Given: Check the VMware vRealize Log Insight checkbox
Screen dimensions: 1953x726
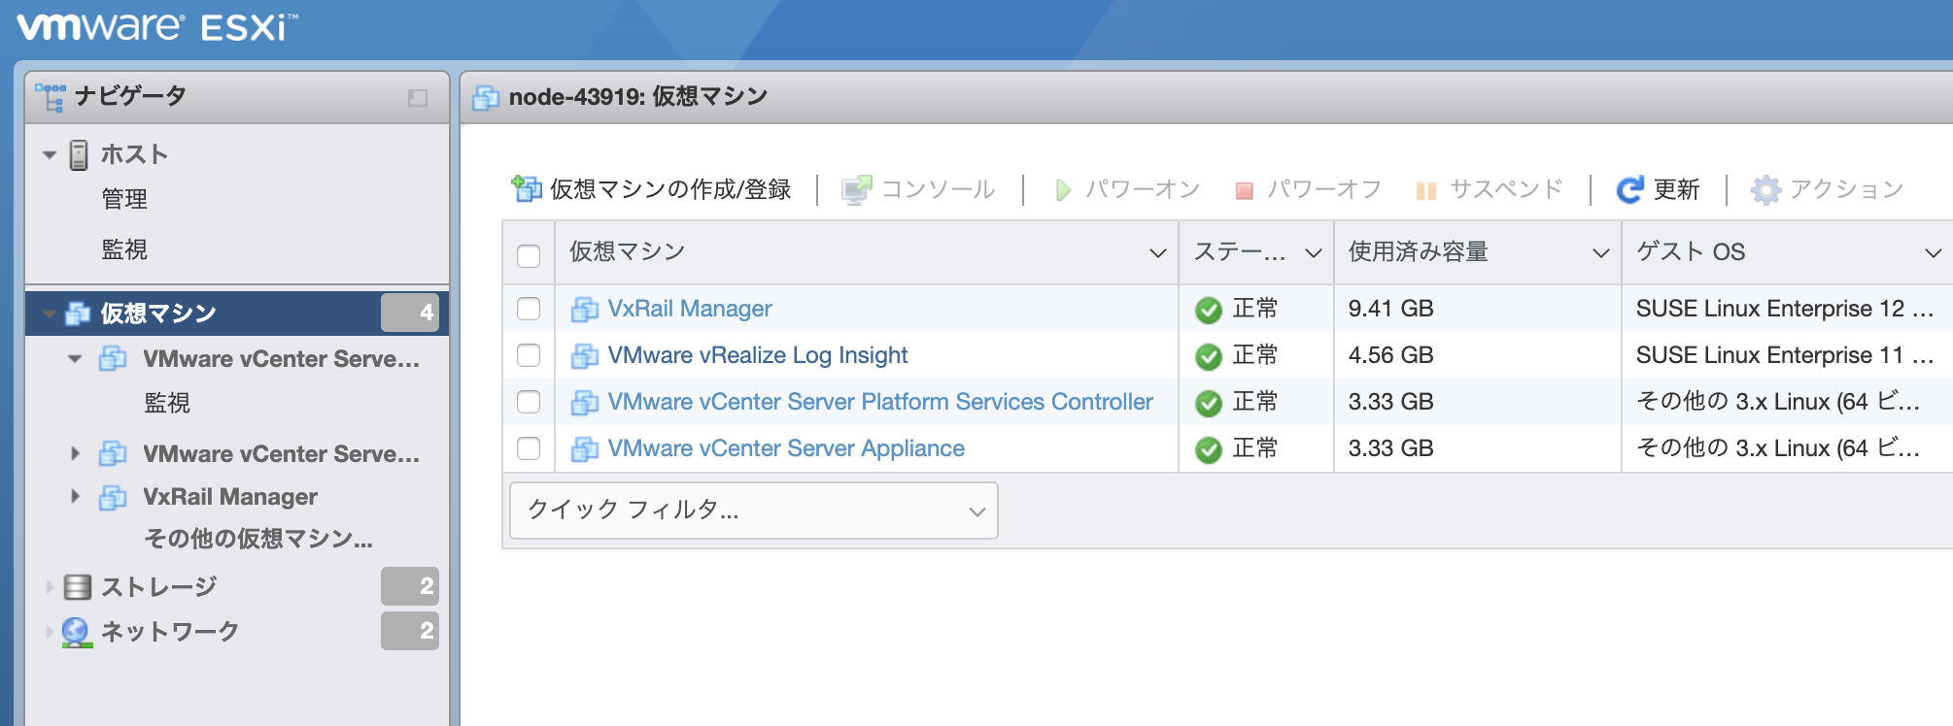Looking at the screenshot, I should coord(529,355).
